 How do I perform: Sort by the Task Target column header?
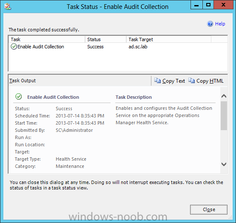(168, 39)
